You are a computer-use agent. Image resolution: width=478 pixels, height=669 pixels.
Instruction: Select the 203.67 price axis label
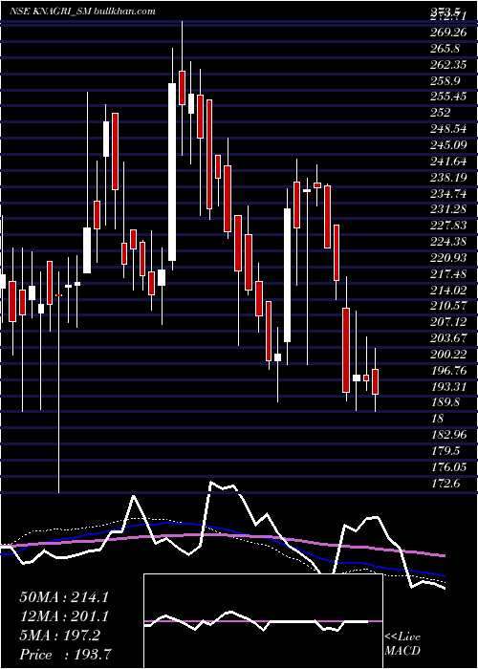[447, 338]
